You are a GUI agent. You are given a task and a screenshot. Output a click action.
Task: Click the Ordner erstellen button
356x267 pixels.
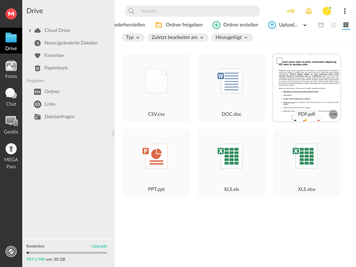235,25
